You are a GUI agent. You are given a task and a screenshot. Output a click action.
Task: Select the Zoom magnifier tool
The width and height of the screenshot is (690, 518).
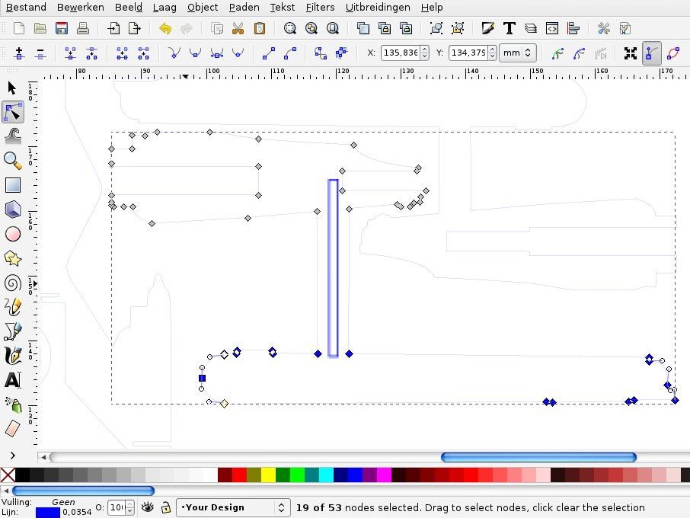click(x=12, y=161)
